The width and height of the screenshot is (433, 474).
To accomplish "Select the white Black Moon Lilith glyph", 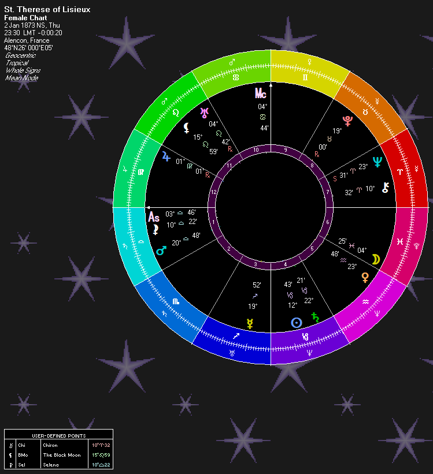I will [x=187, y=128].
